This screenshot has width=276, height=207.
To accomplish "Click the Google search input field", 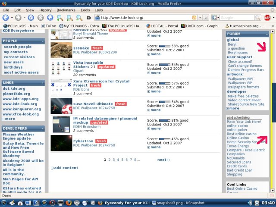I will click(237, 18).
